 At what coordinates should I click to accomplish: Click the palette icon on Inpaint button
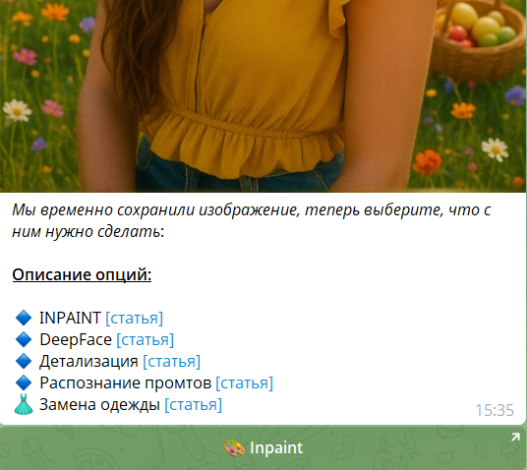click(x=234, y=448)
